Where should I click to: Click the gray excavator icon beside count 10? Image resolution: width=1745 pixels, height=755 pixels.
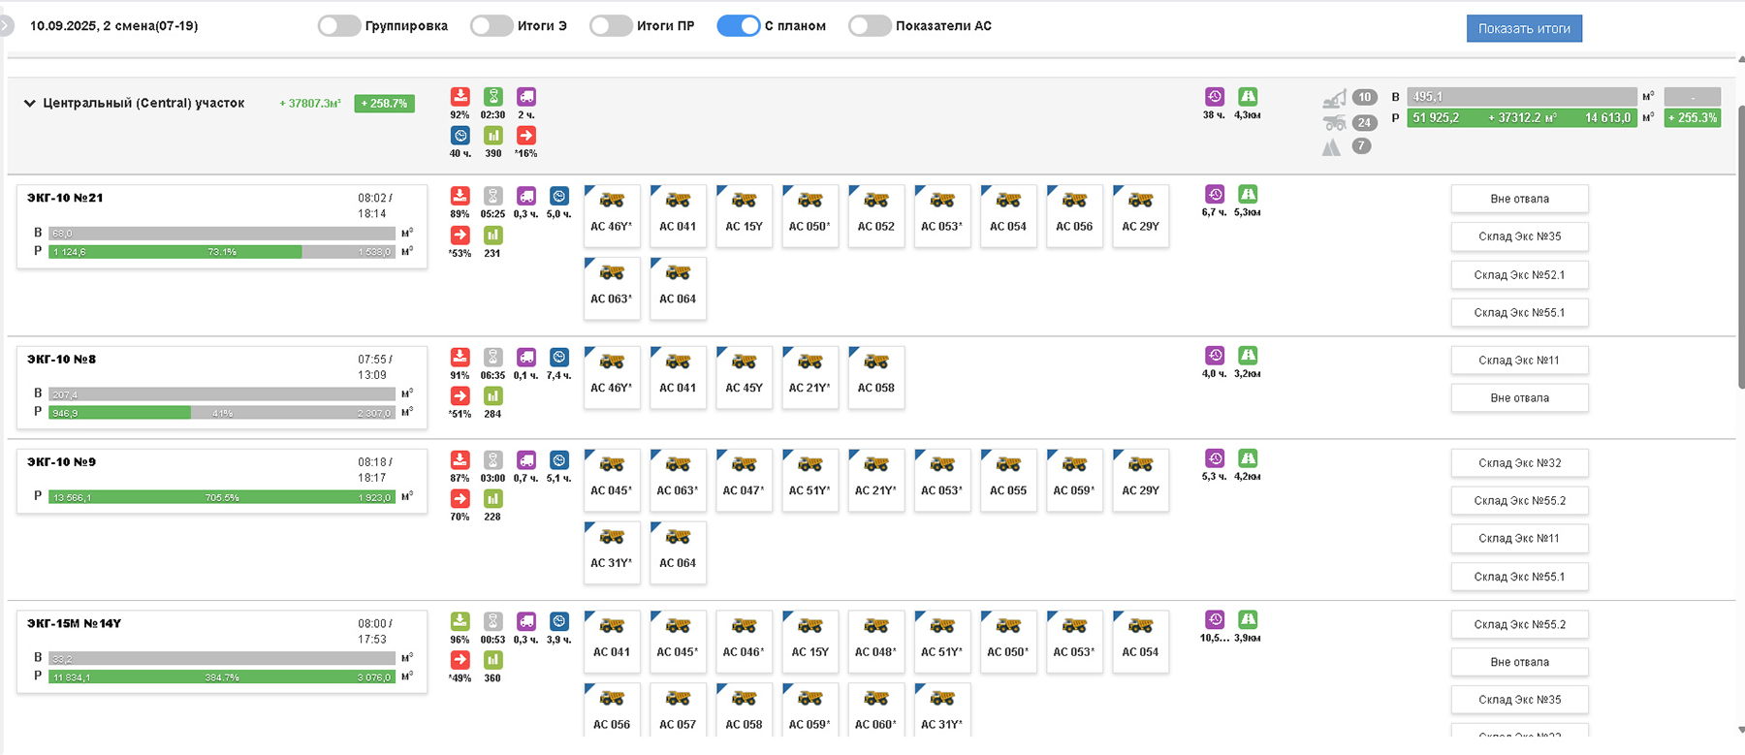tap(1335, 99)
